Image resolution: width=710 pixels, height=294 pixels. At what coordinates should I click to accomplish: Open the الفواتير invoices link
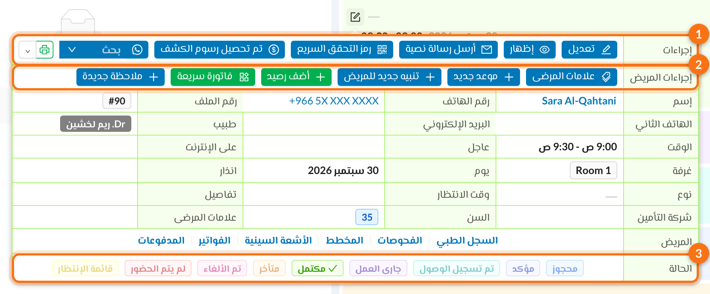pyautogui.click(x=214, y=240)
